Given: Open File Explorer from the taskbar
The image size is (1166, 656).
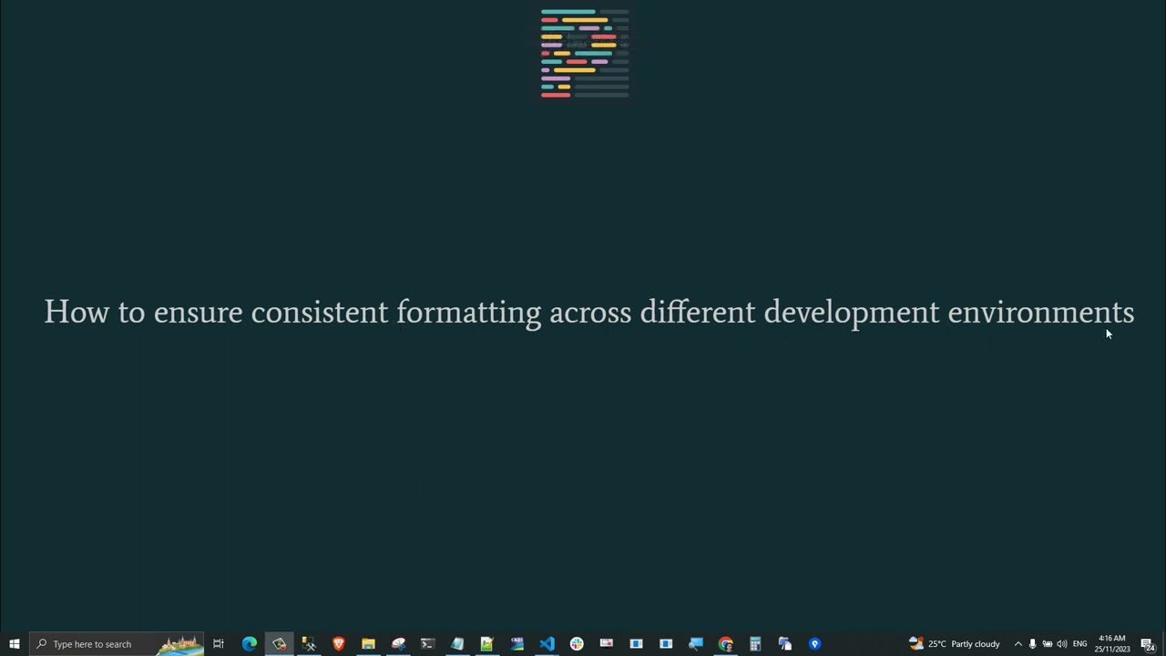Looking at the screenshot, I should (x=368, y=644).
